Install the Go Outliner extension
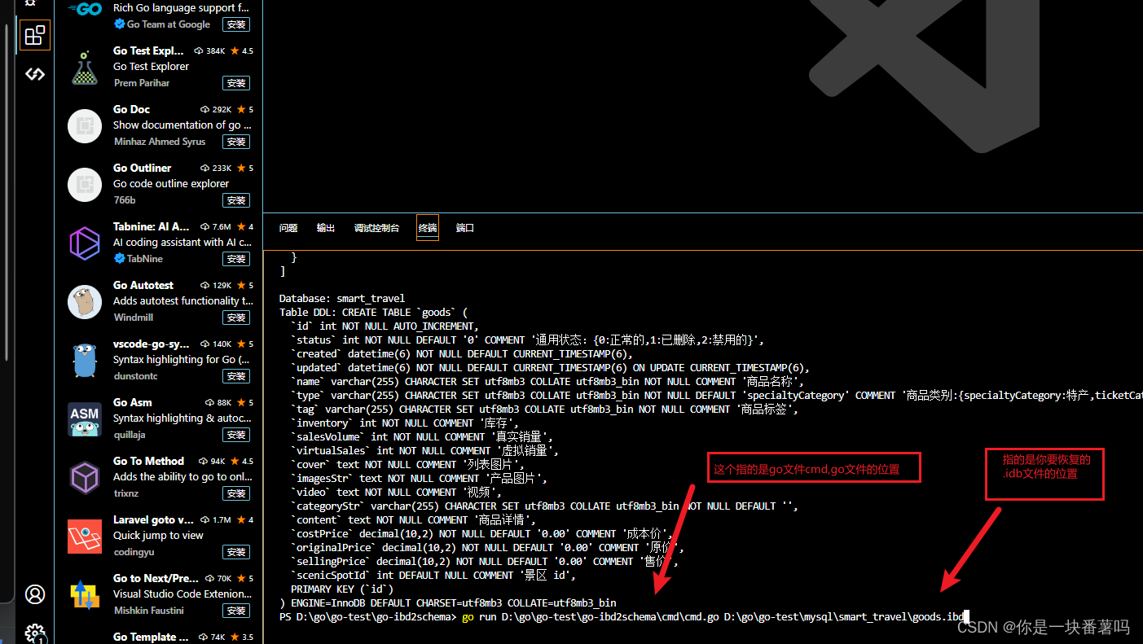 coord(235,199)
